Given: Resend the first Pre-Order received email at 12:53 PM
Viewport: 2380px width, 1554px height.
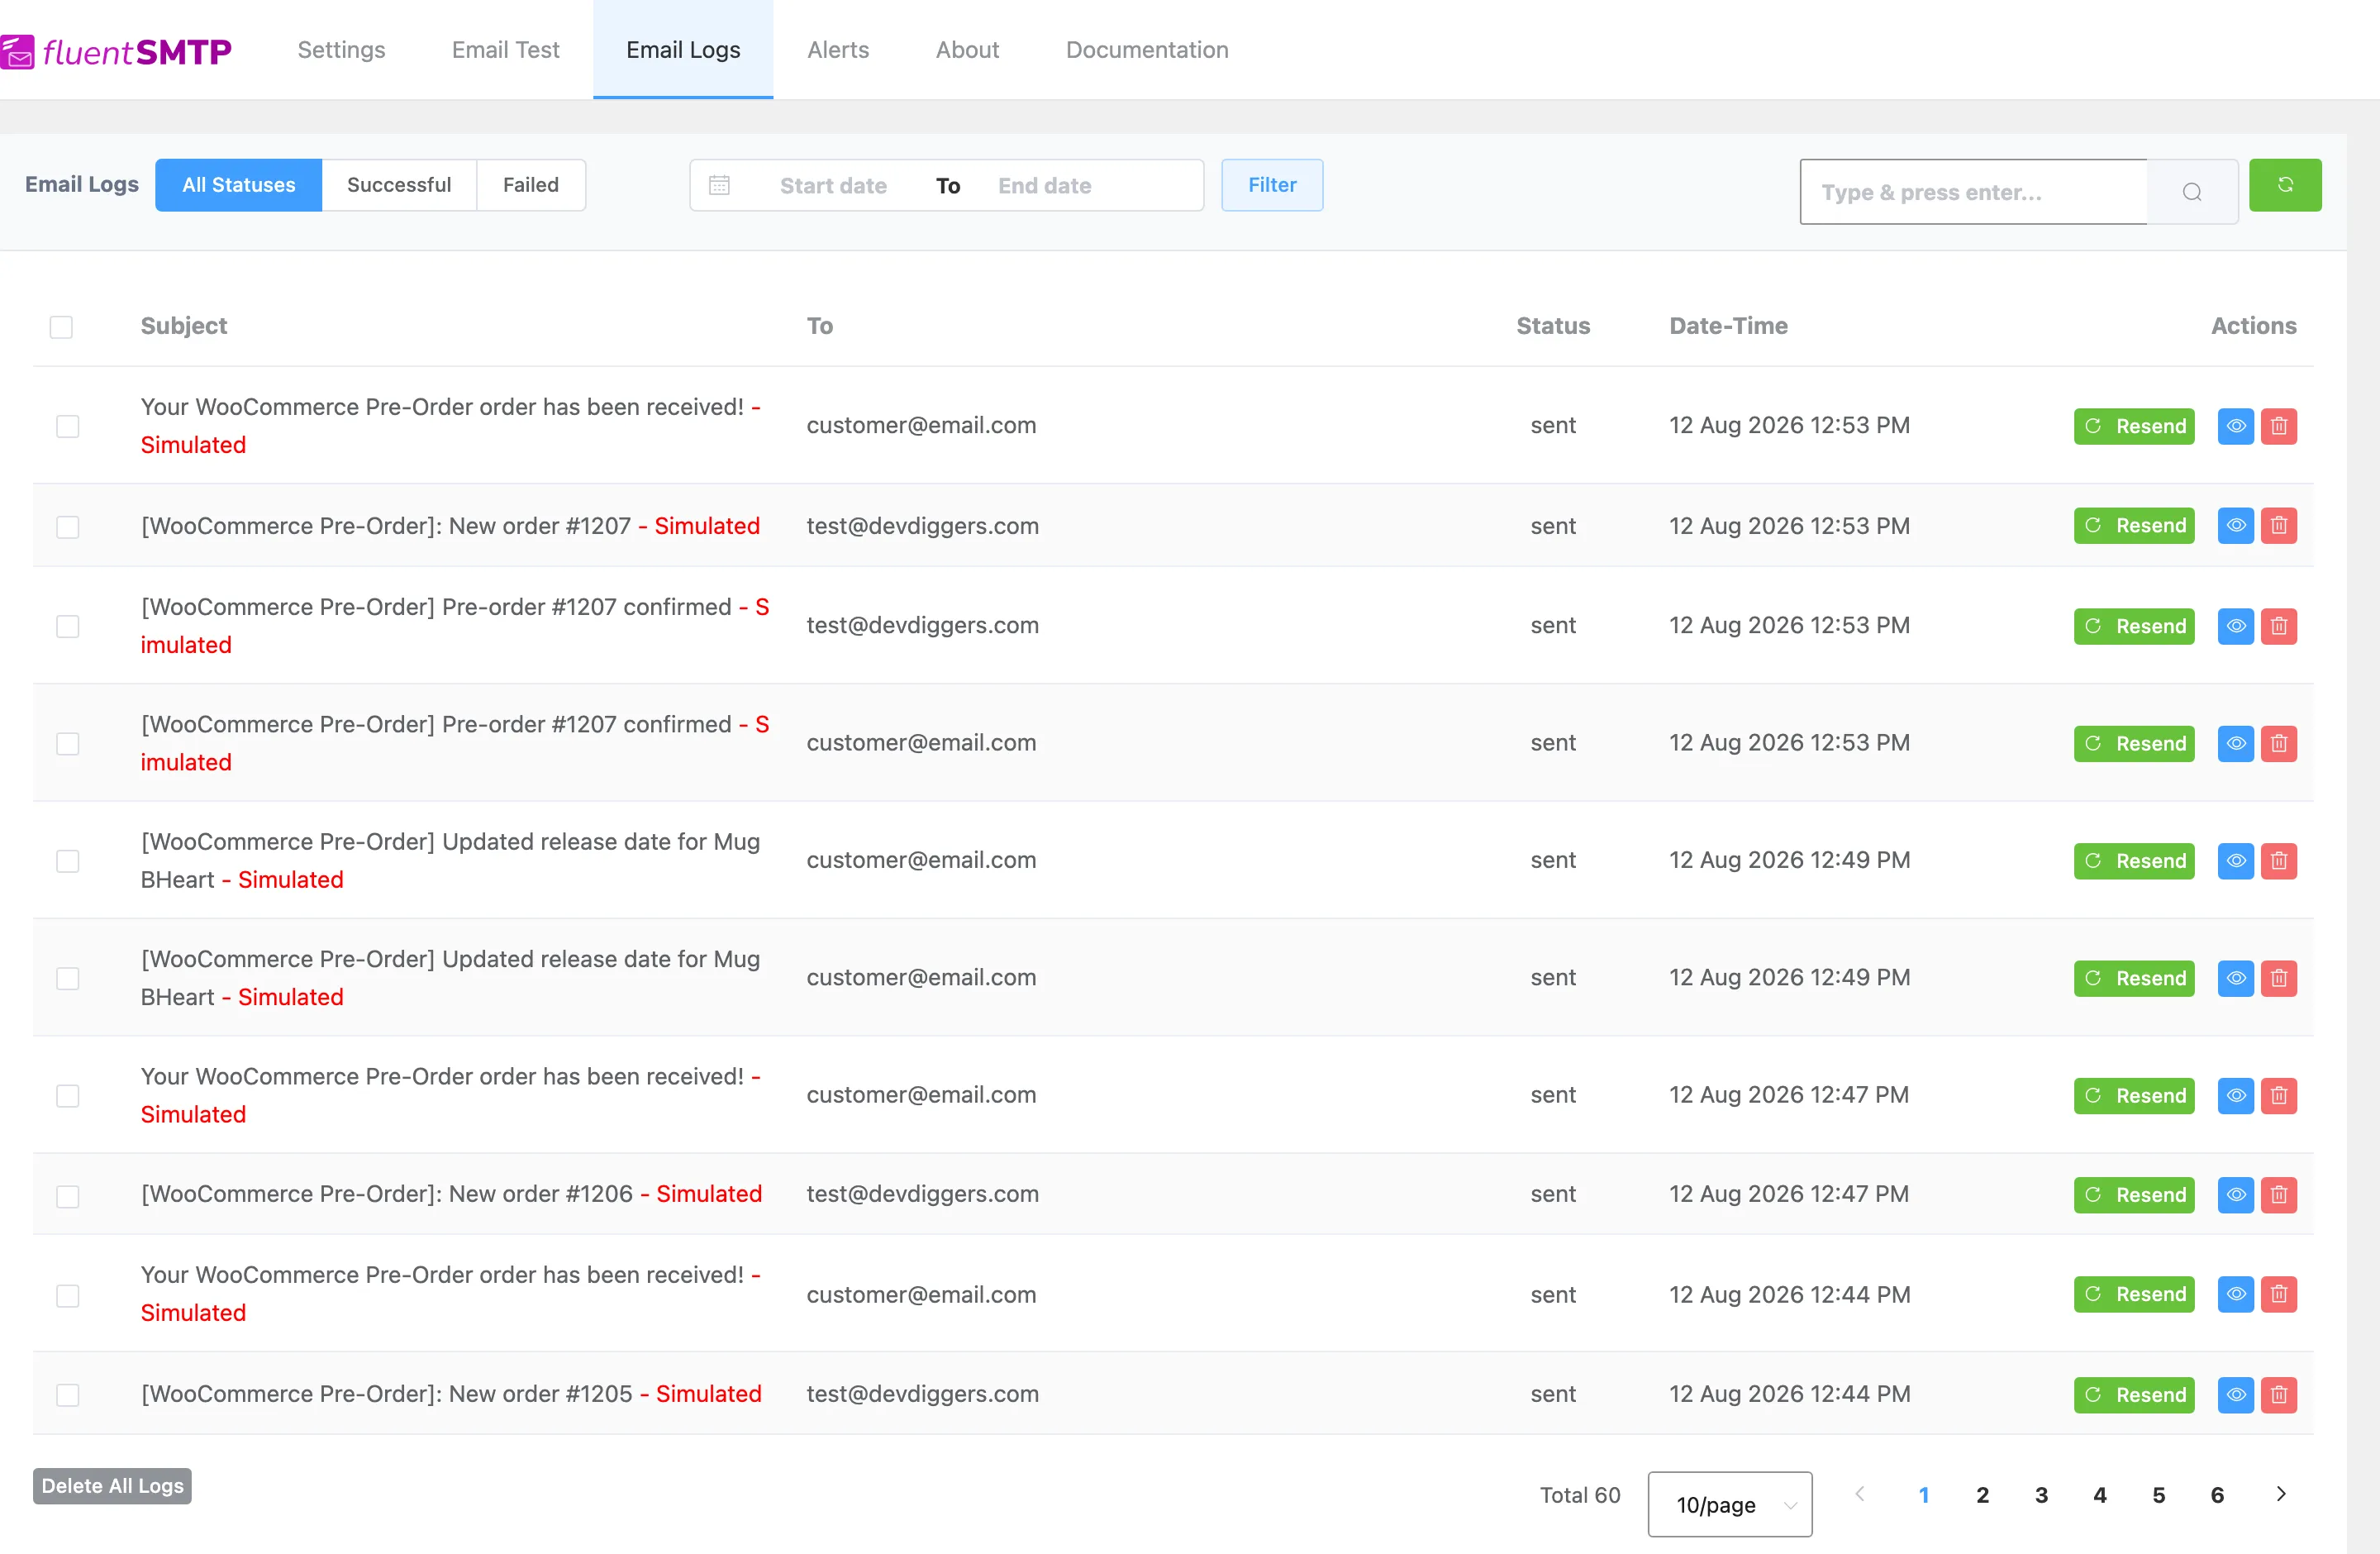Looking at the screenshot, I should [x=2134, y=426].
